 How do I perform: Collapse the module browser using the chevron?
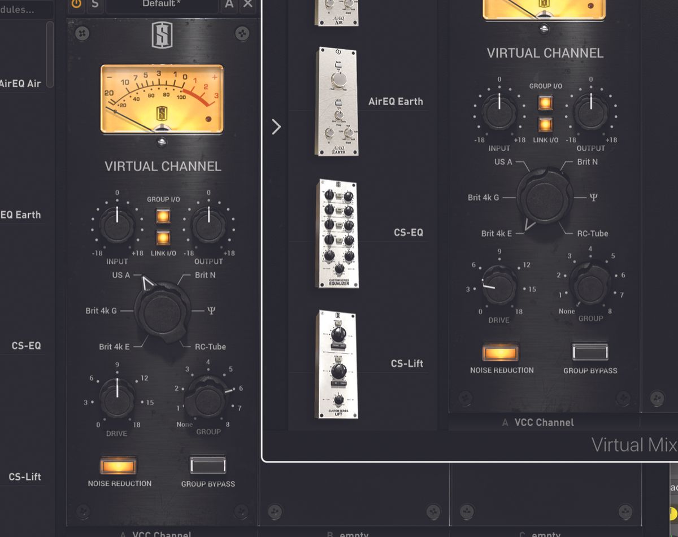276,128
